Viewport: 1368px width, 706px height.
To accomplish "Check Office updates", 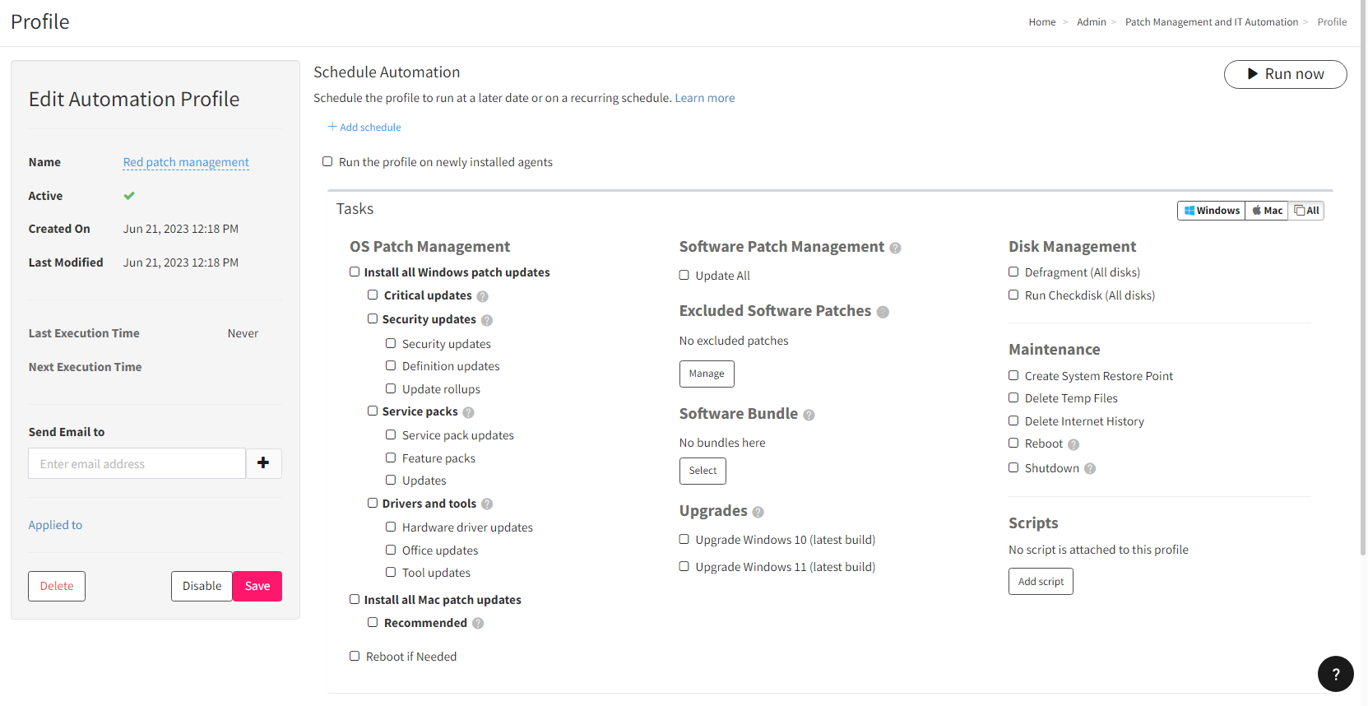I will (x=391, y=550).
